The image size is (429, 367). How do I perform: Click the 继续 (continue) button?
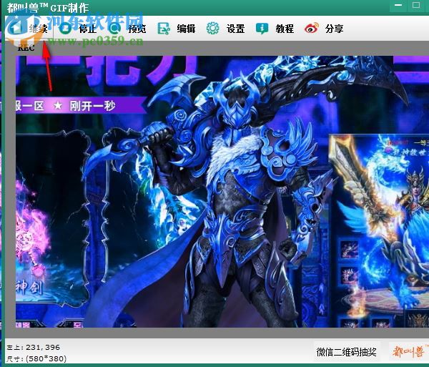point(29,29)
